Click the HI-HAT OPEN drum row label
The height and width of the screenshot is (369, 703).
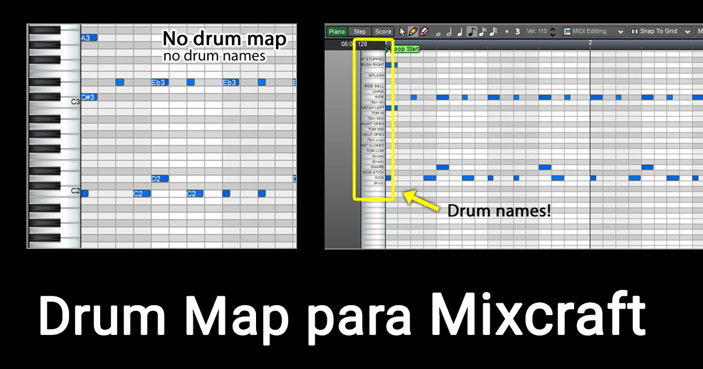[x=373, y=124]
